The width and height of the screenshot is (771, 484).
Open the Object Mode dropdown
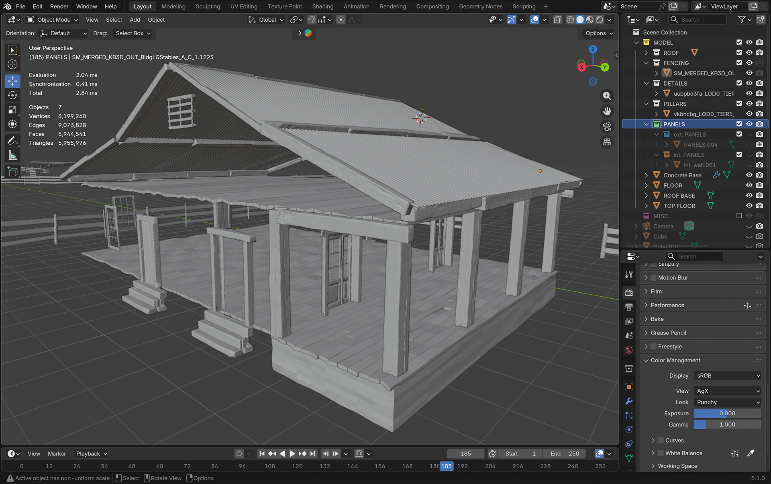[x=52, y=20]
